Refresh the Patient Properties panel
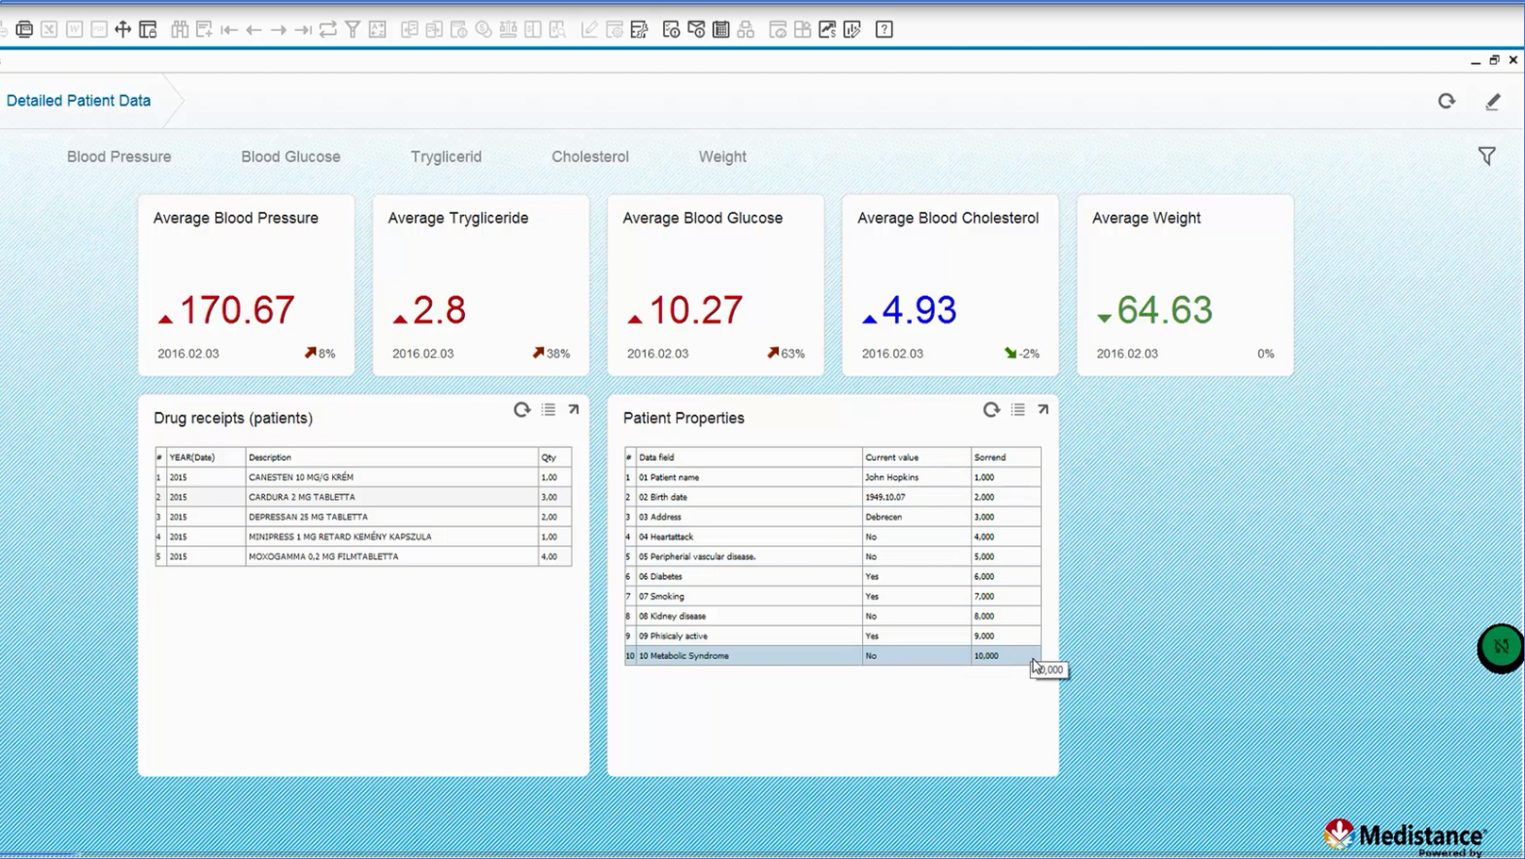Image resolution: width=1525 pixels, height=859 pixels. point(991,409)
